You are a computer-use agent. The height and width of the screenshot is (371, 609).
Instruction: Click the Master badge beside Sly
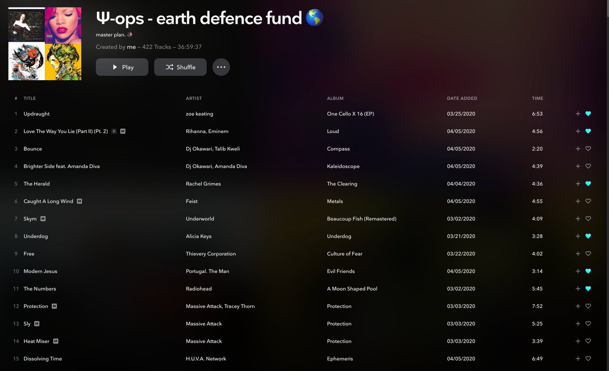[x=37, y=324]
